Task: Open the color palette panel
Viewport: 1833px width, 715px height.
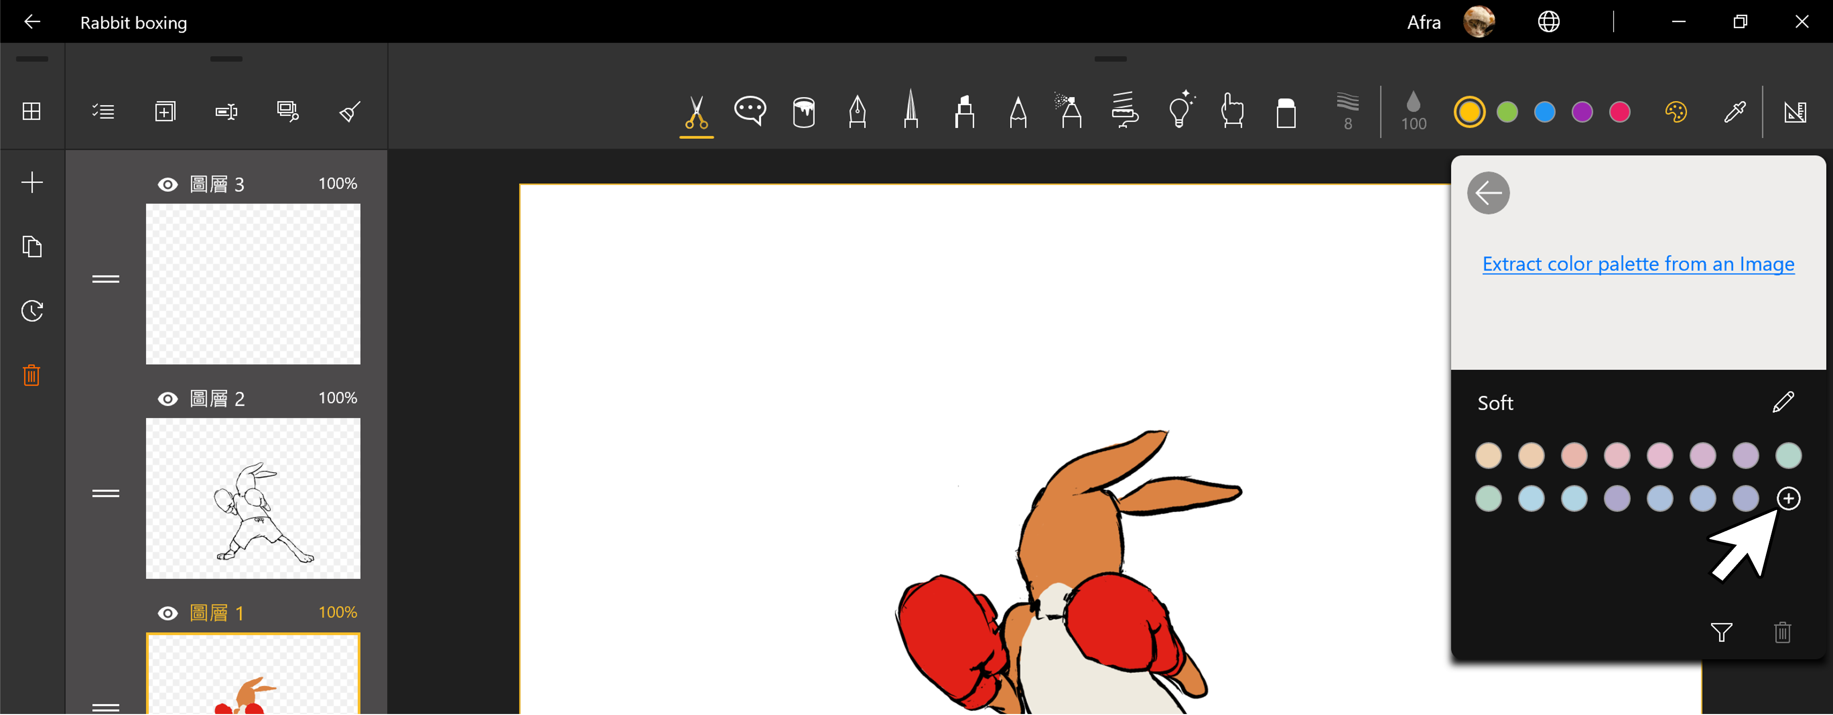Action: (x=1676, y=112)
